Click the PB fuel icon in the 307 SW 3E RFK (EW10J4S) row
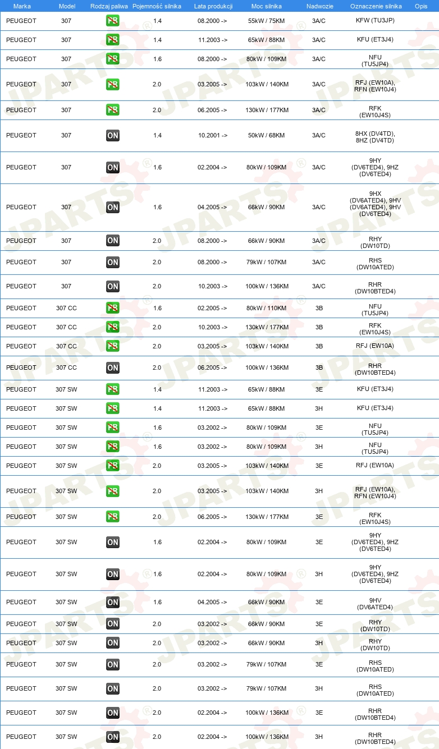 pos(113,517)
